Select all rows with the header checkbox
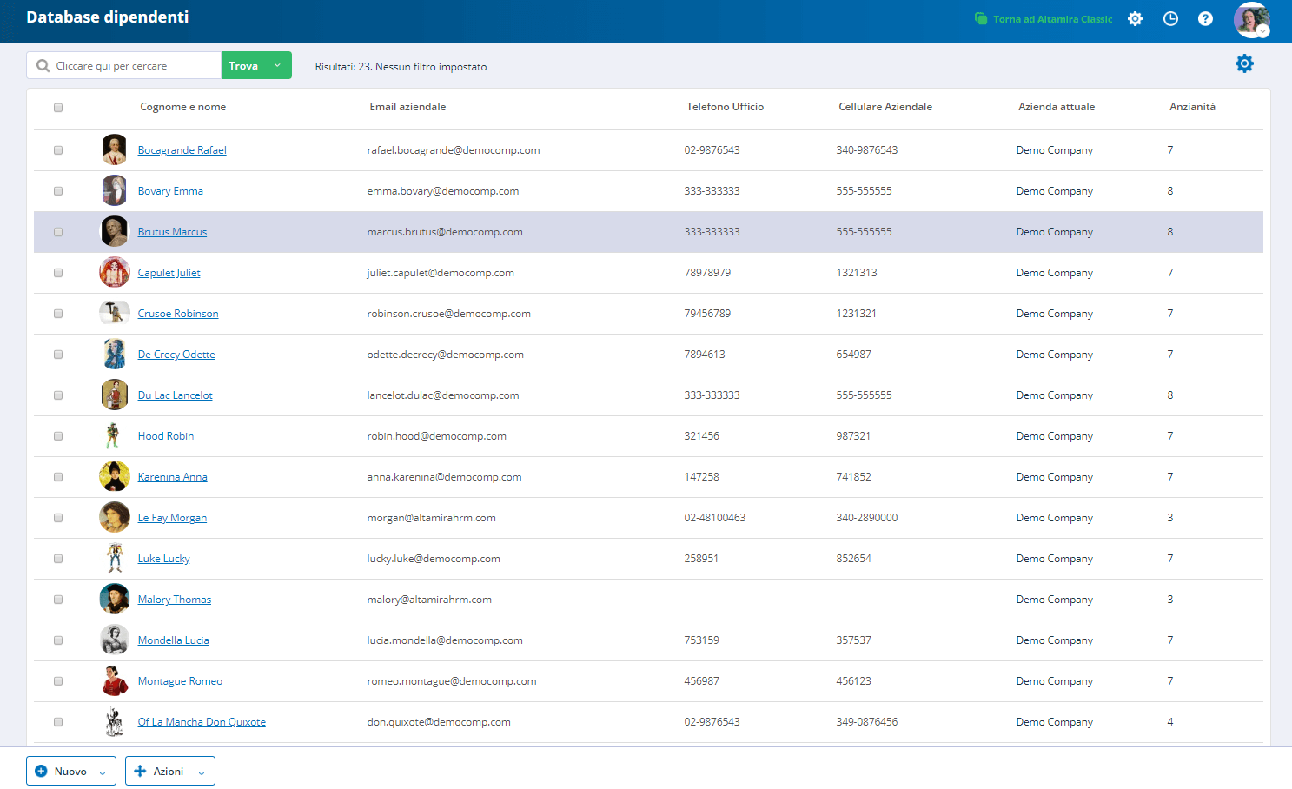The image size is (1292, 789). (x=58, y=107)
